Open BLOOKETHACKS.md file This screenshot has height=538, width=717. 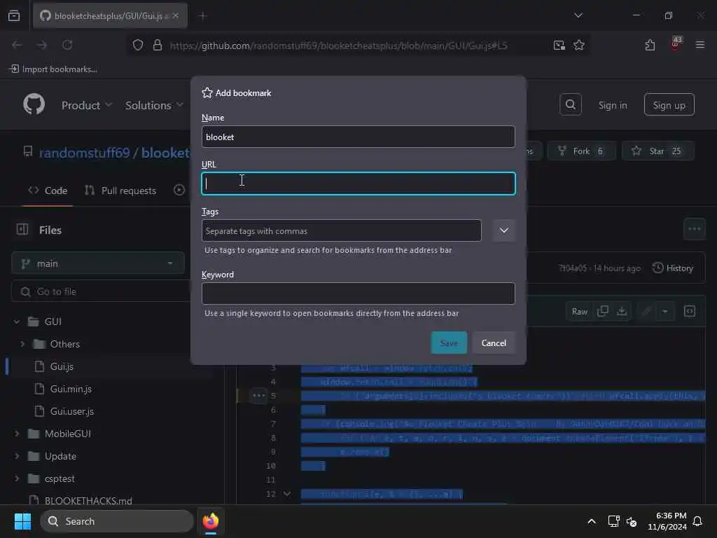88,500
